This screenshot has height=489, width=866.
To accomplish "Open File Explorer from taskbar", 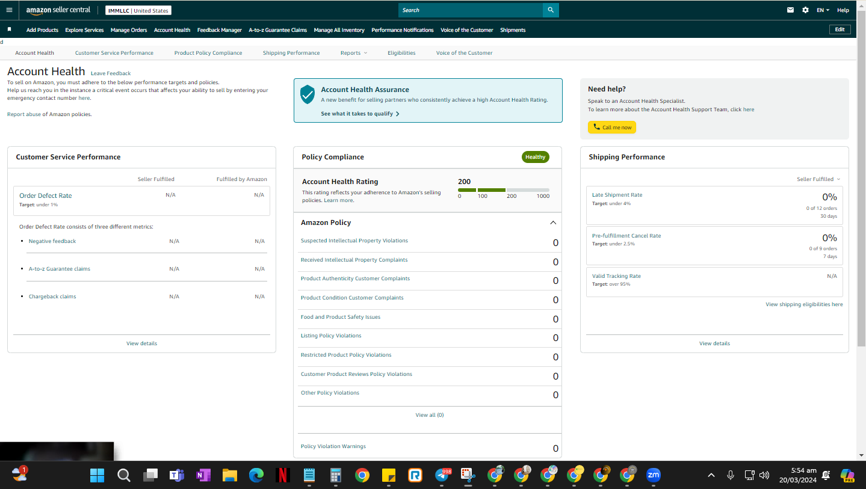I will 229,475.
